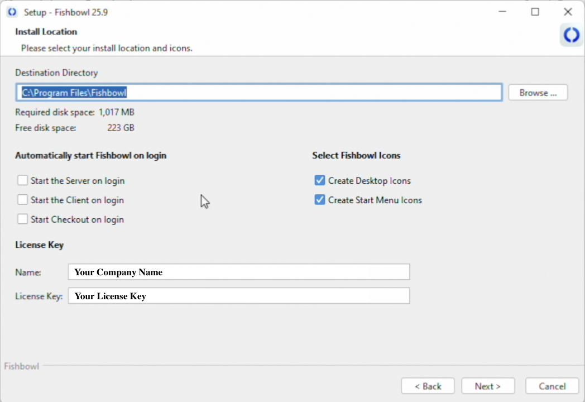Uncheck Create Start Menu Icons
585x402 pixels.
[x=319, y=199]
